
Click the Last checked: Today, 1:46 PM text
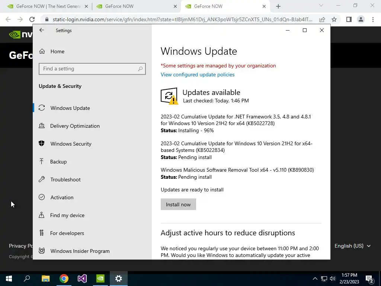(x=216, y=101)
